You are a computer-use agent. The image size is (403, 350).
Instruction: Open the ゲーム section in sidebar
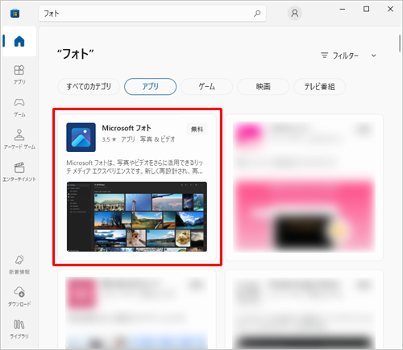pyautogui.click(x=19, y=107)
